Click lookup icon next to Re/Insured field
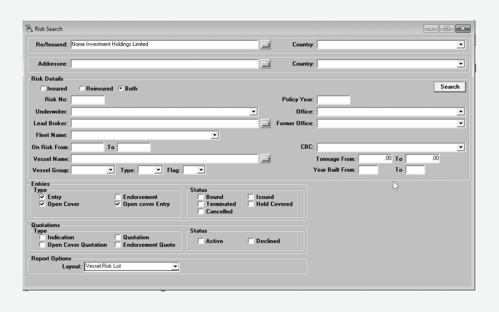Screen dimensions: 499x312 (265, 44)
